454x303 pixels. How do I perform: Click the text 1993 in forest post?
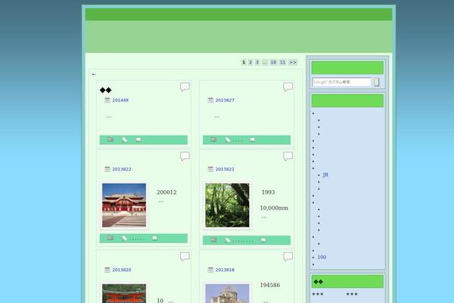pyautogui.click(x=268, y=192)
